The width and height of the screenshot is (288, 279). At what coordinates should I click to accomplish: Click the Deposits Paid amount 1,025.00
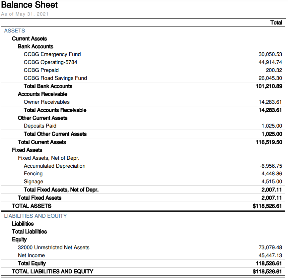(x=272, y=126)
